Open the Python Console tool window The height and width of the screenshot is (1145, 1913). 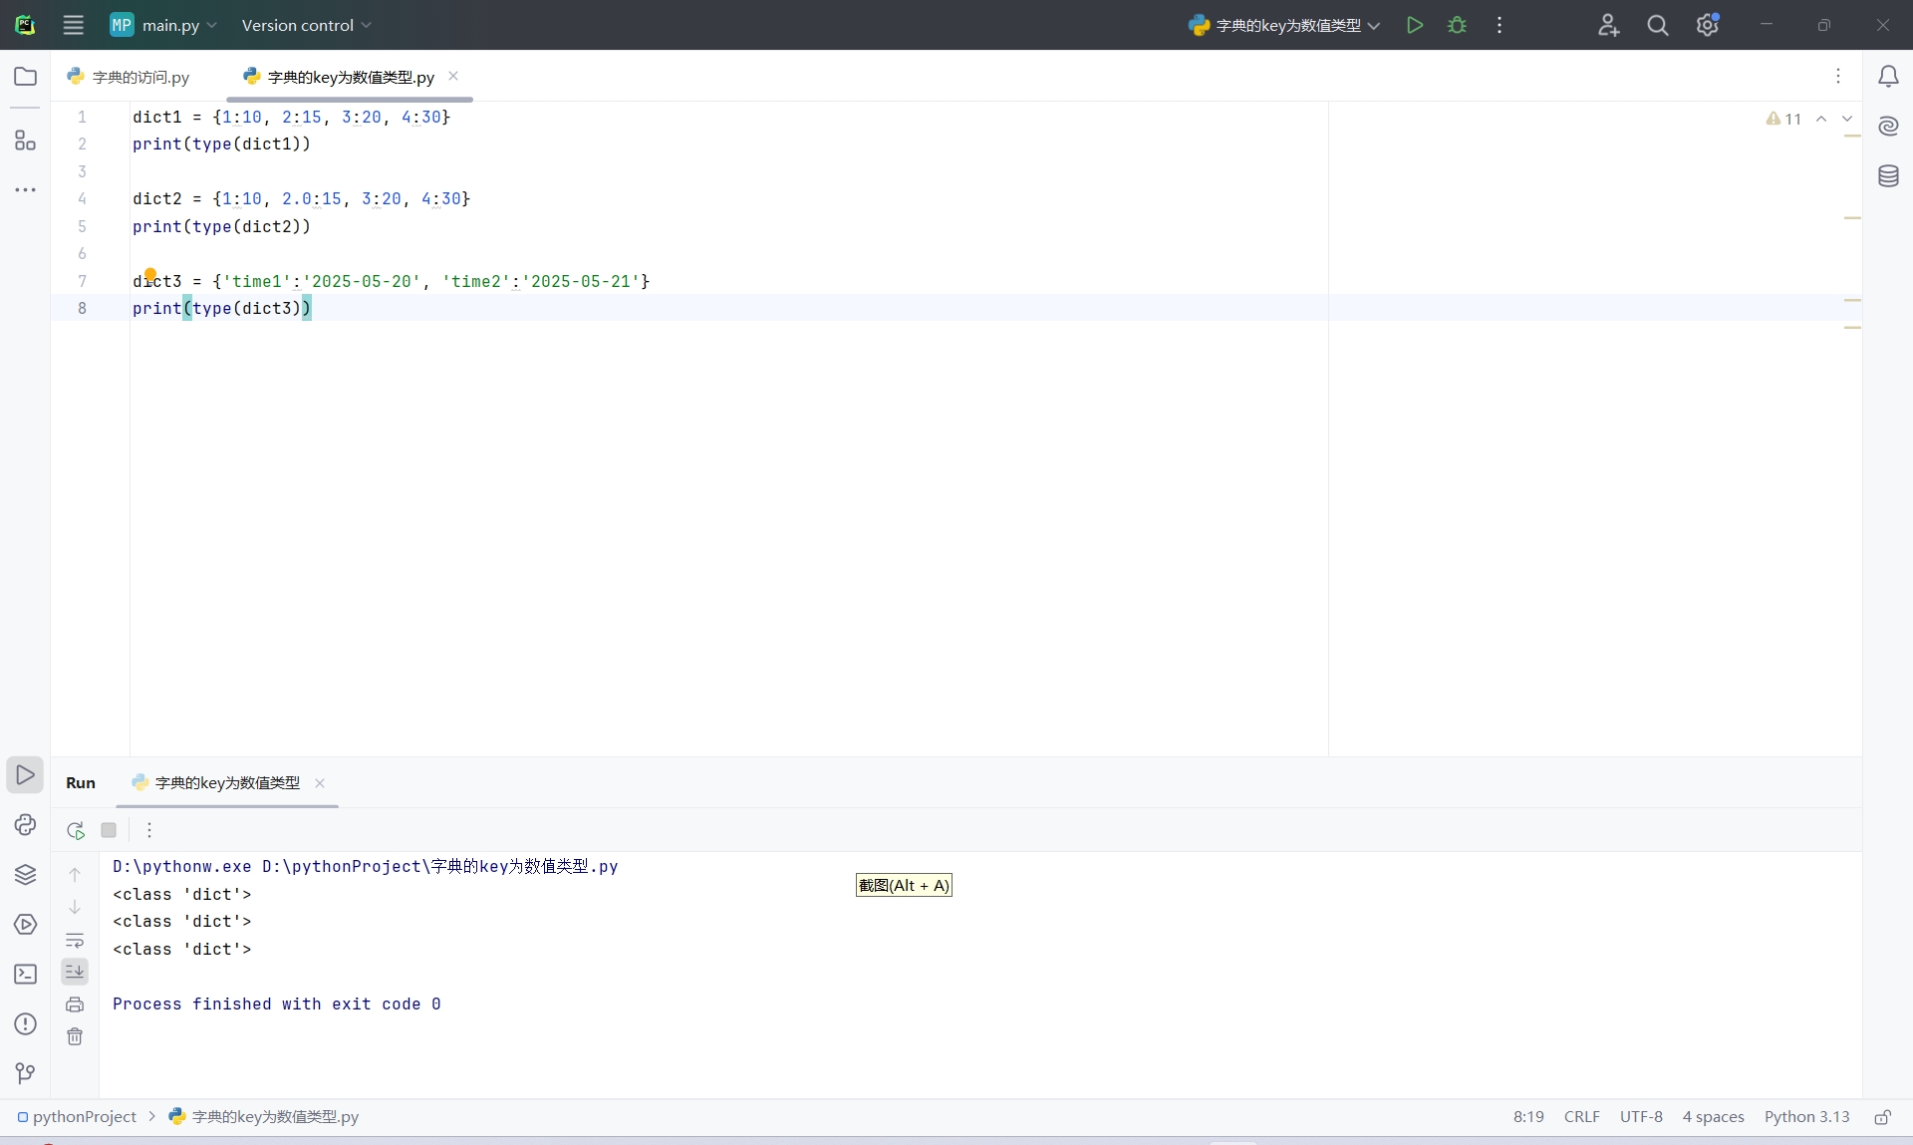point(25,824)
